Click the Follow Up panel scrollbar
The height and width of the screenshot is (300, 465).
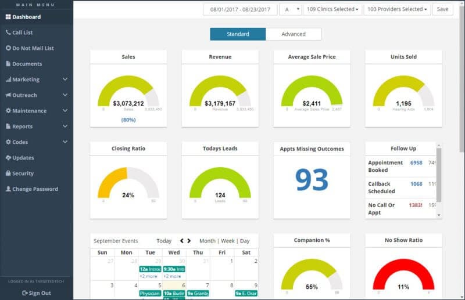click(x=439, y=175)
